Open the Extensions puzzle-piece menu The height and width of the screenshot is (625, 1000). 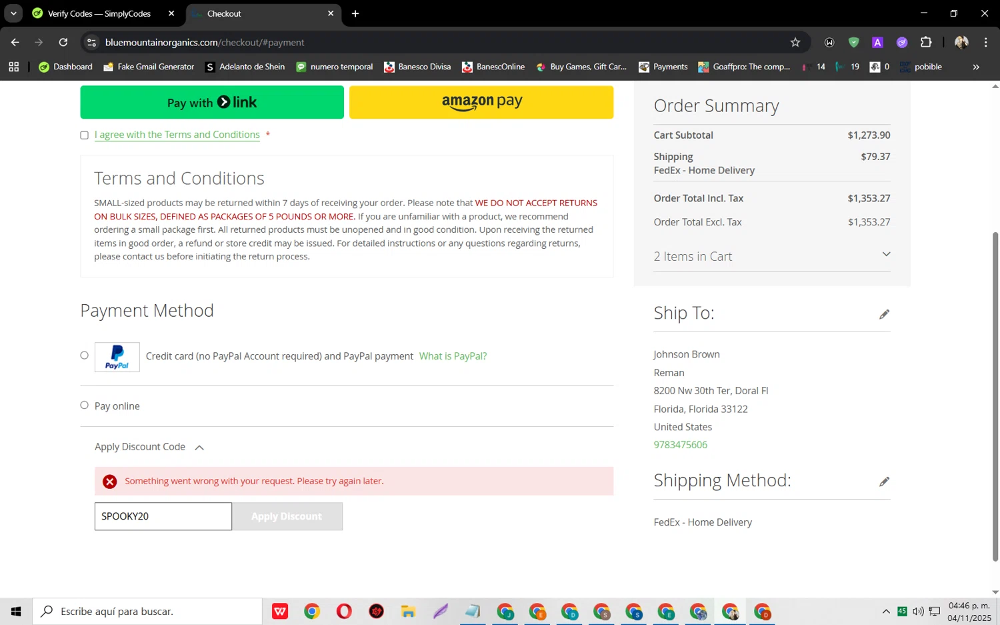tap(926, 42)
